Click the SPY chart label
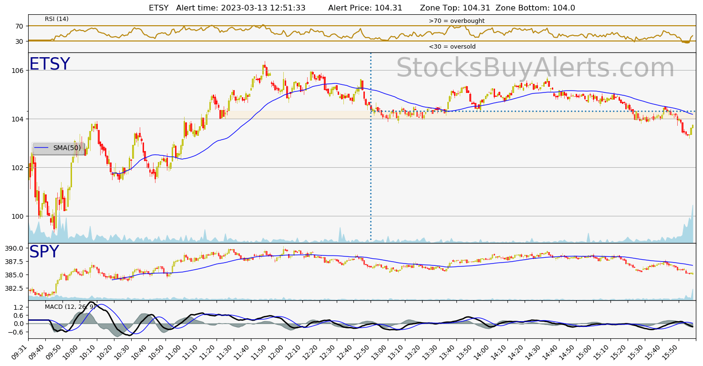Image resolution: width=703 pixels, height=366 pixels. [44, 252]
